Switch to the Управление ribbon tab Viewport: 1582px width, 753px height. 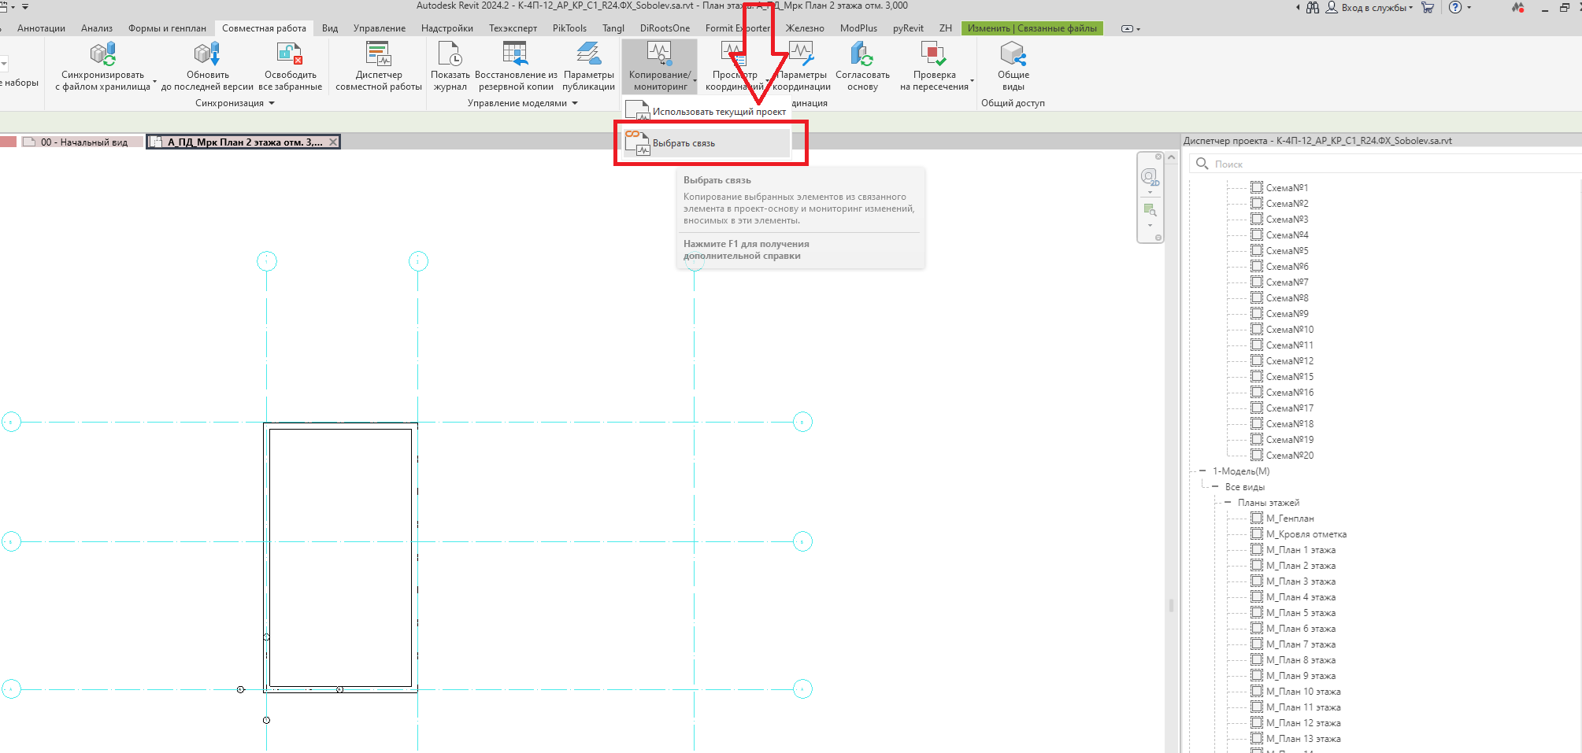pos(380,28)
